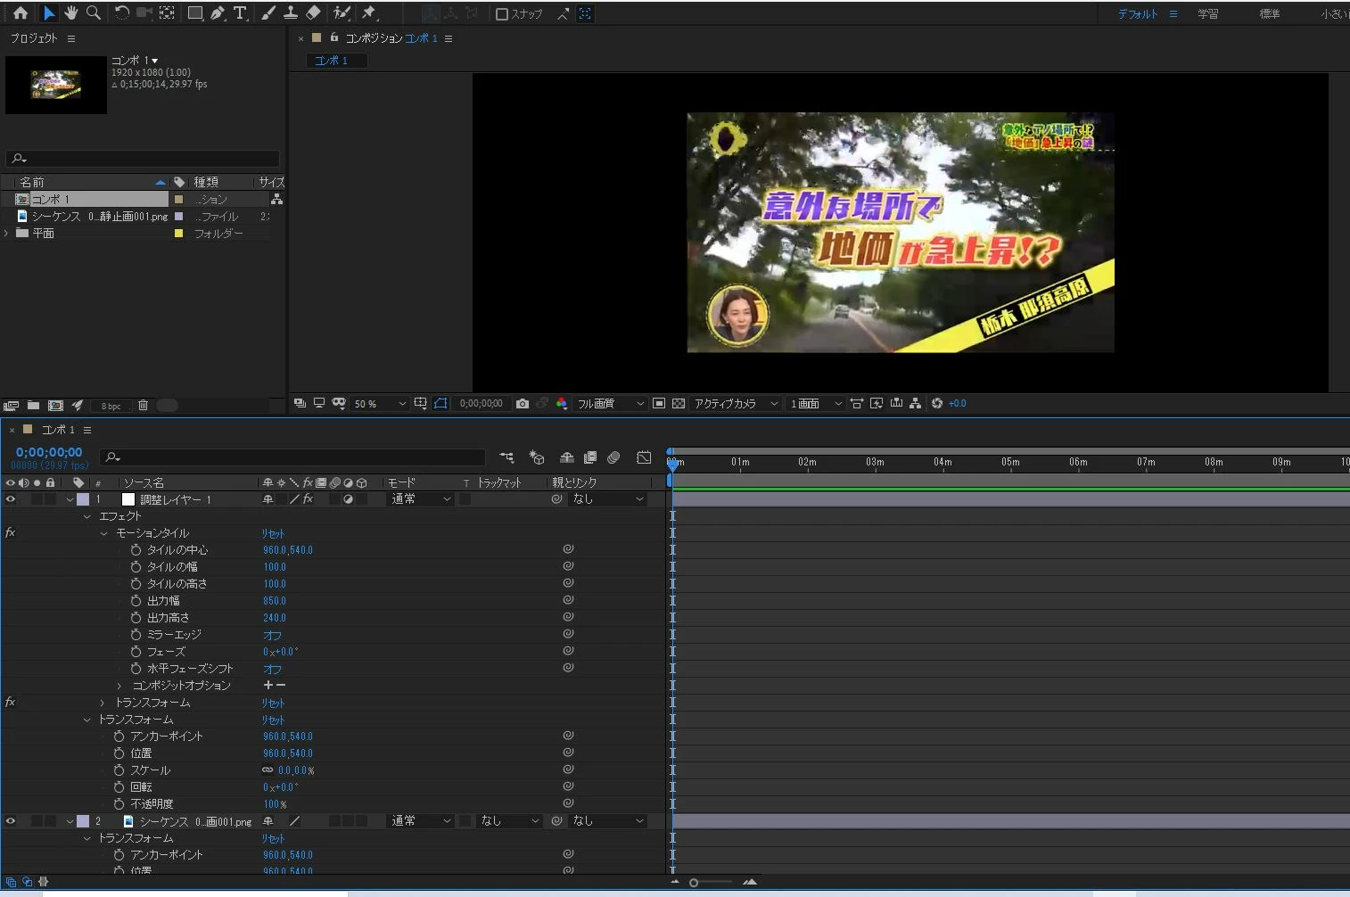Open the コンポ 1 timeline panel menu
The height and width of the screenshot is (897, 1350).
[x=87, y=430]
